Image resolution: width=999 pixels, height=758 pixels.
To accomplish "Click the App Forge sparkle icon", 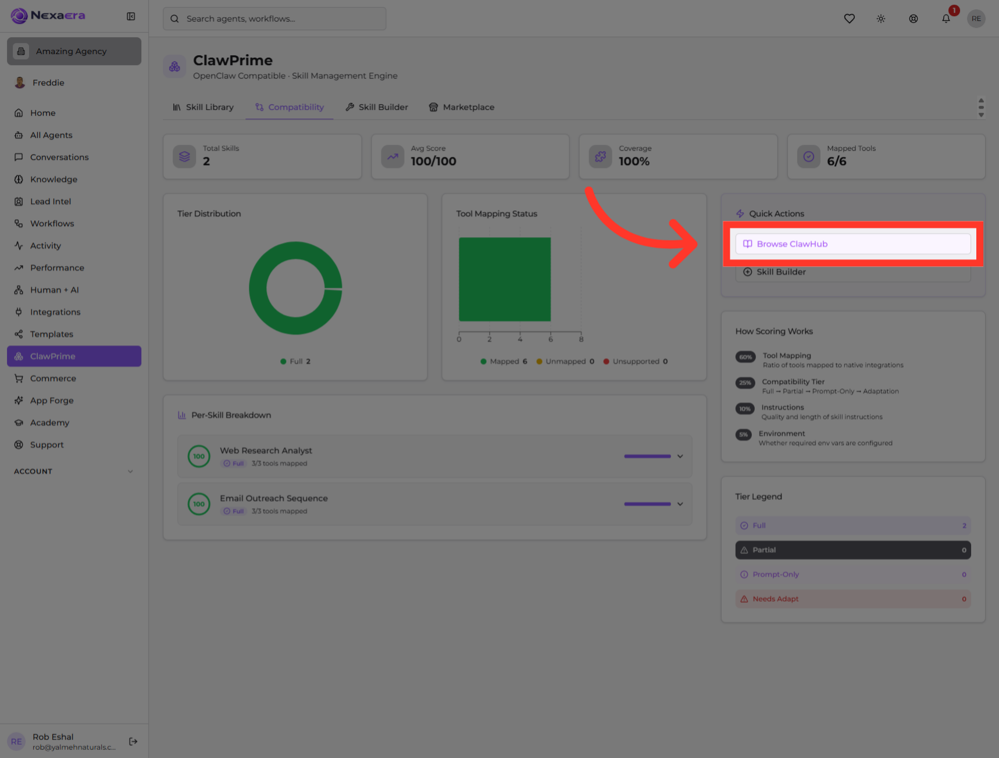I will click(19, 400).
